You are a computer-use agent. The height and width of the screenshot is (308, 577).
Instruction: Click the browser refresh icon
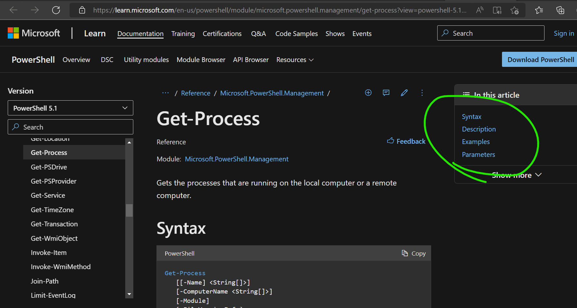point(56,10)
